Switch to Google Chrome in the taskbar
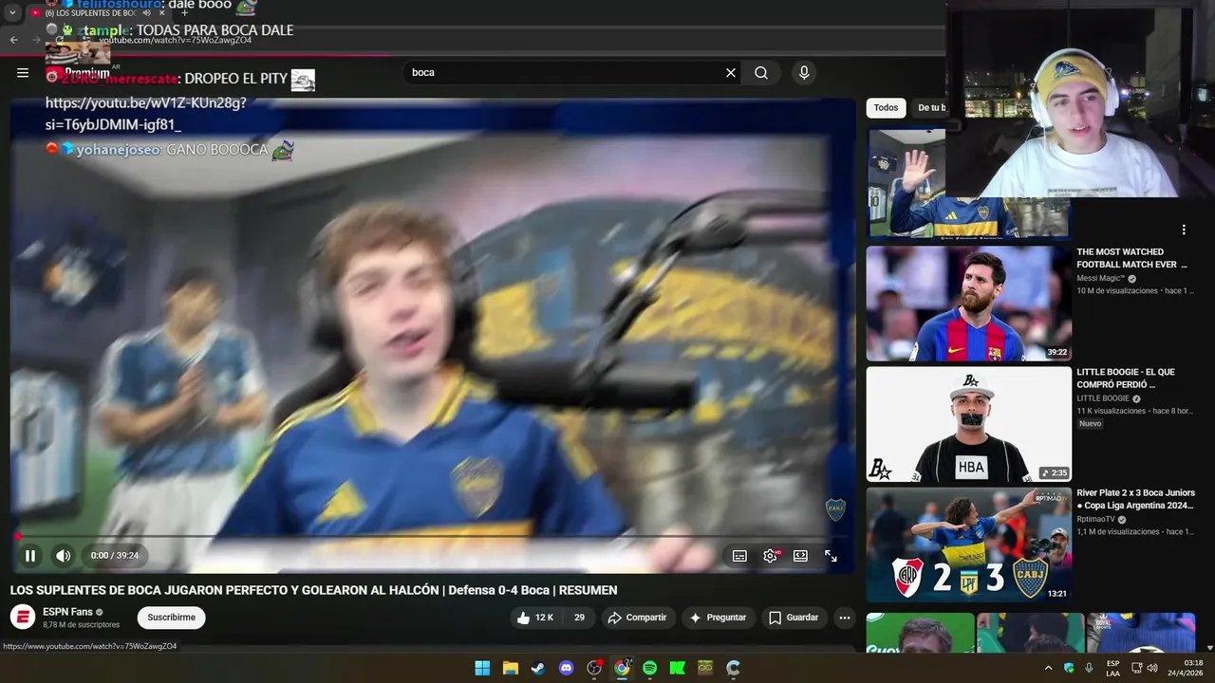The image size is (1215, 683). click(622, 668)
